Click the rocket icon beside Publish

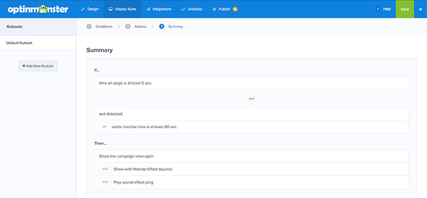[215, 9]
